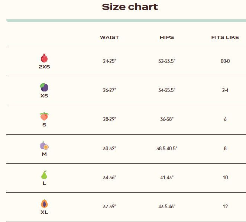Viewport: 246px width, 222px height.
Task: Click the papaya icon for XL
Action: click(44, 204)
